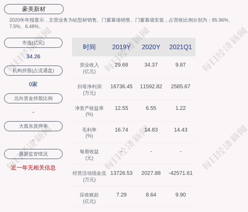
Task: Select the 2019Y column header
Action: pyautogui.click(x=121, y=47)
